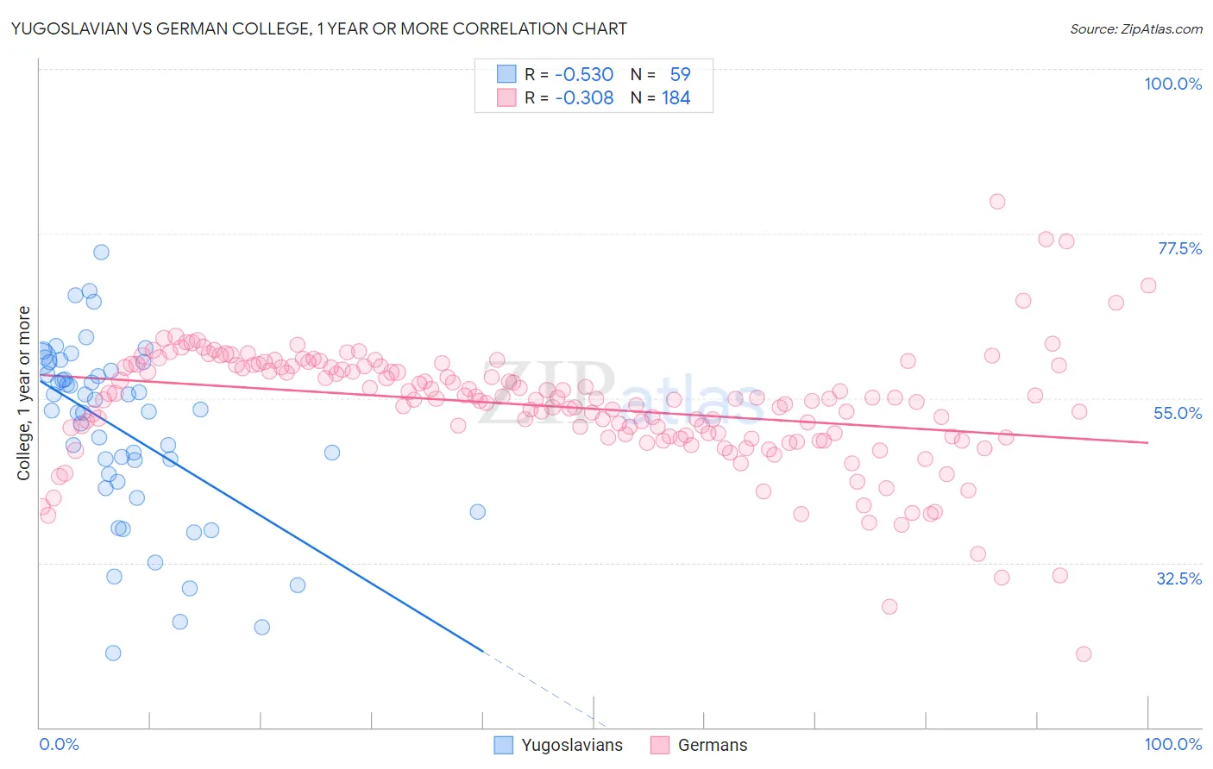Open the Source: ZipAtlas.com link
This screenshot has height=769, width=1213.
(x=1136, y=28)
